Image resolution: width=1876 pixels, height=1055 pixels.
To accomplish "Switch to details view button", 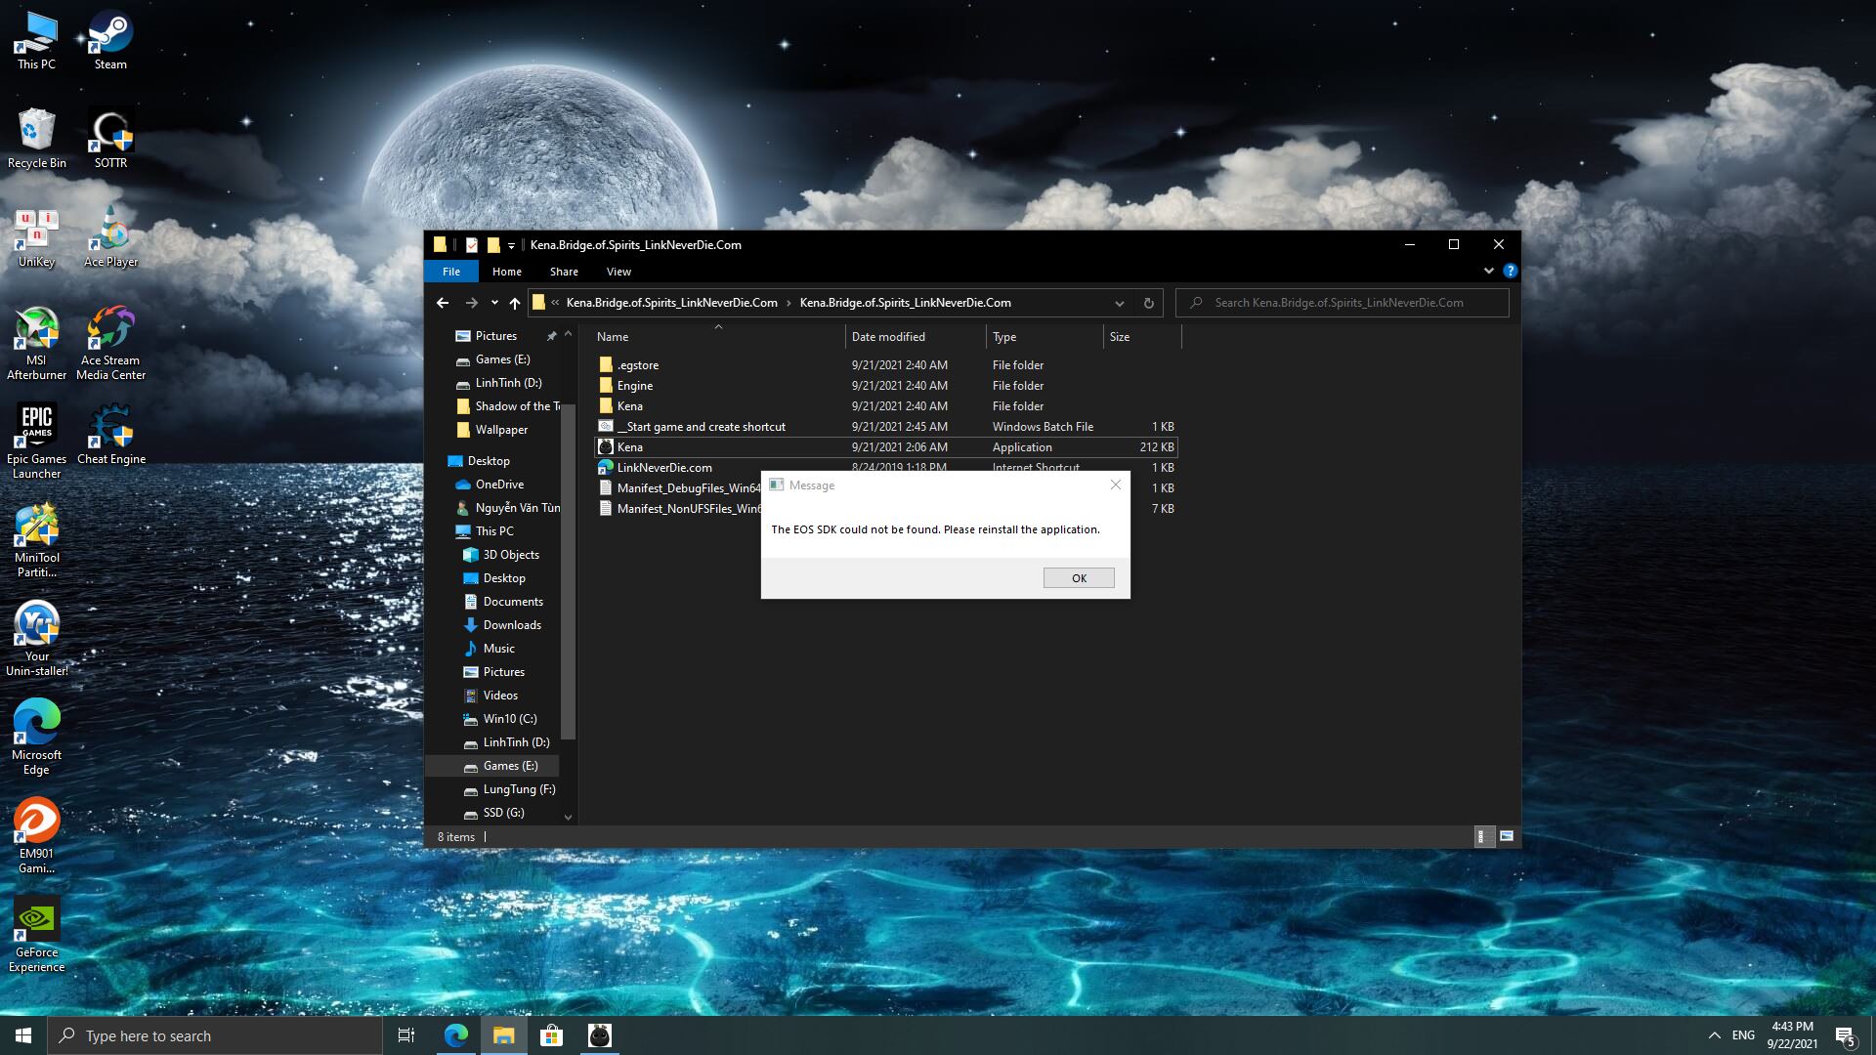I will point(1482,836).
